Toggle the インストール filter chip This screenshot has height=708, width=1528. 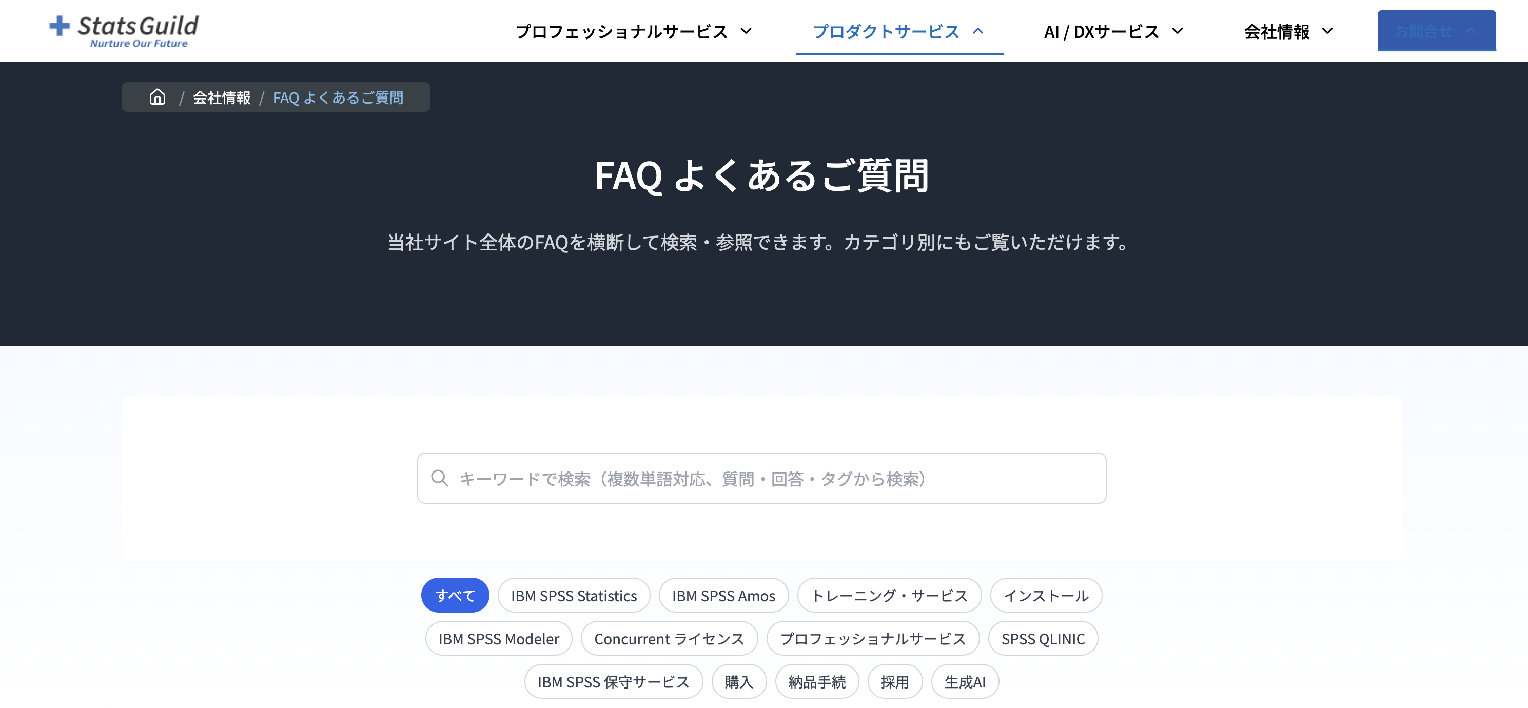[x=1045, y=595]
